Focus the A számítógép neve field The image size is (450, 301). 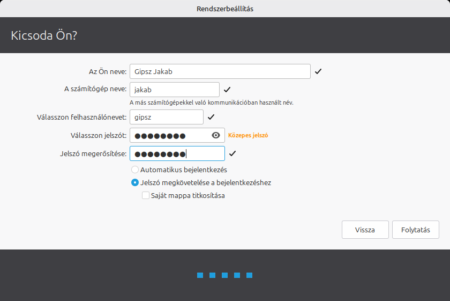pos(174,90)
